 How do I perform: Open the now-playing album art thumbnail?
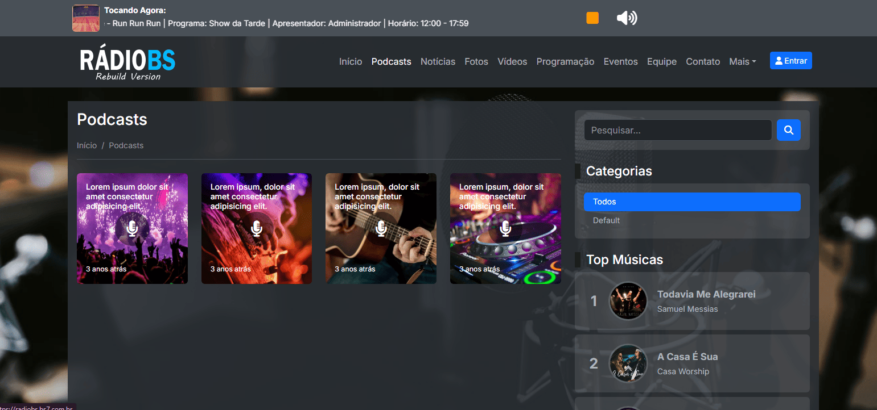pos(86,18)
